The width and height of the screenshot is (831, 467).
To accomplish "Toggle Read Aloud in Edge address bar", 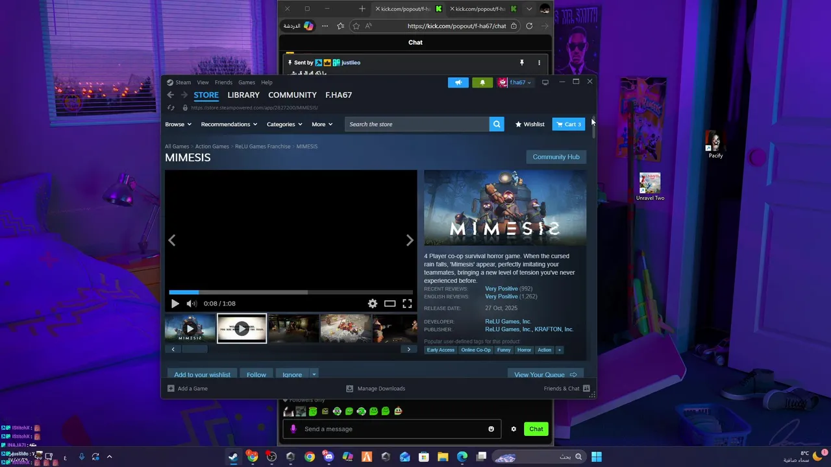I will [369, 26].
